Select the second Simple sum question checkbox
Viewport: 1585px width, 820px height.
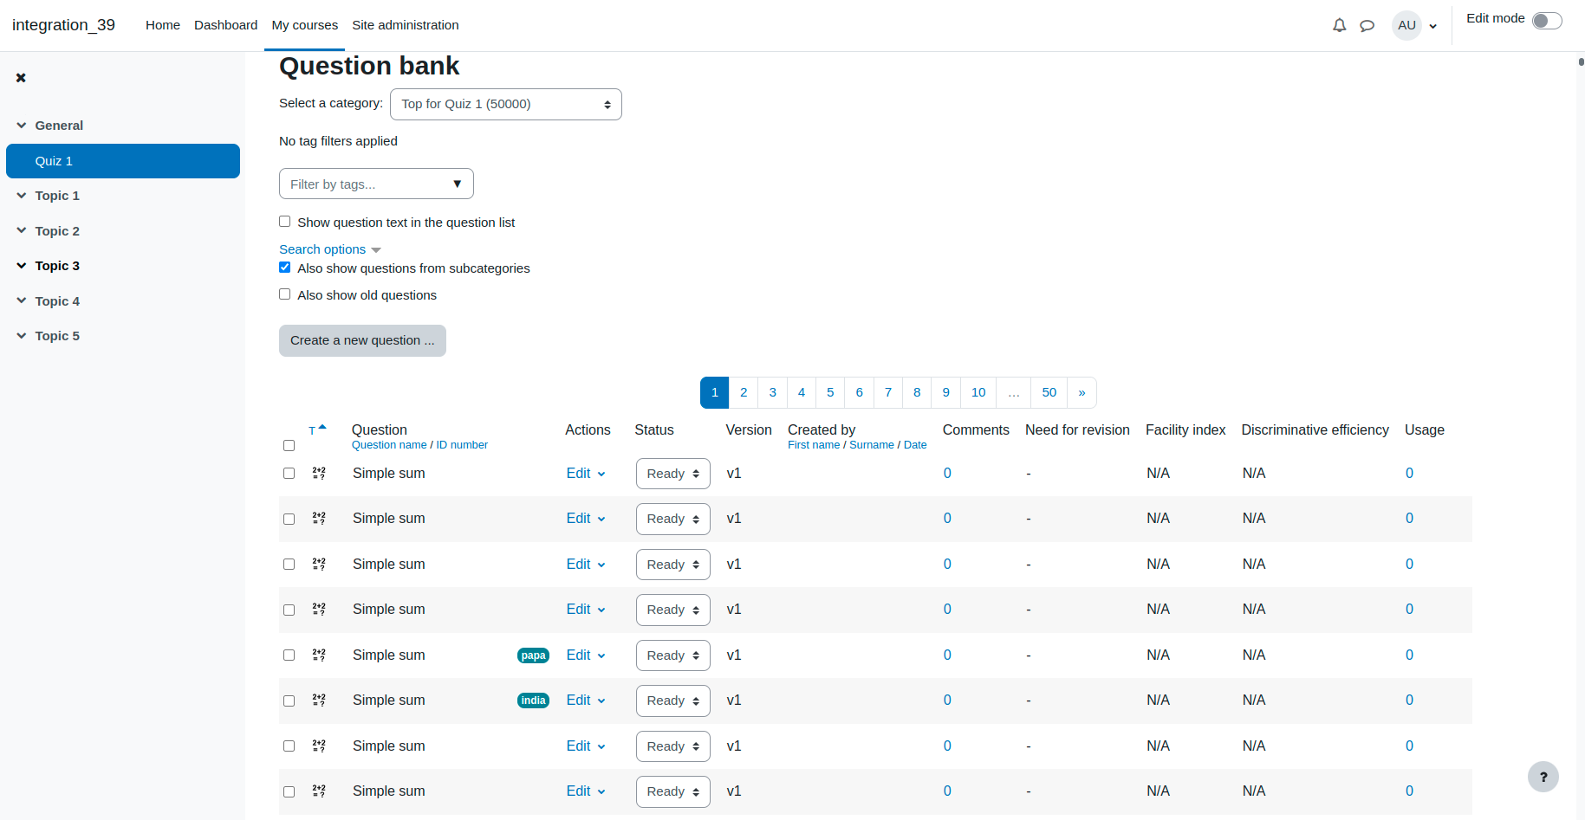[x=289, y=519]
